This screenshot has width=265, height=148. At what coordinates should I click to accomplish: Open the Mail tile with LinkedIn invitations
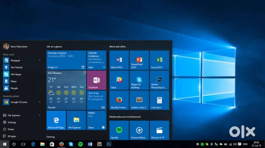click(x=96, y=60)
